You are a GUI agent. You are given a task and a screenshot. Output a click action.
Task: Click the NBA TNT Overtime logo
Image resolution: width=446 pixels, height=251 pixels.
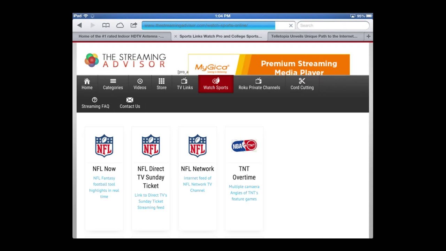pos(244,146)
